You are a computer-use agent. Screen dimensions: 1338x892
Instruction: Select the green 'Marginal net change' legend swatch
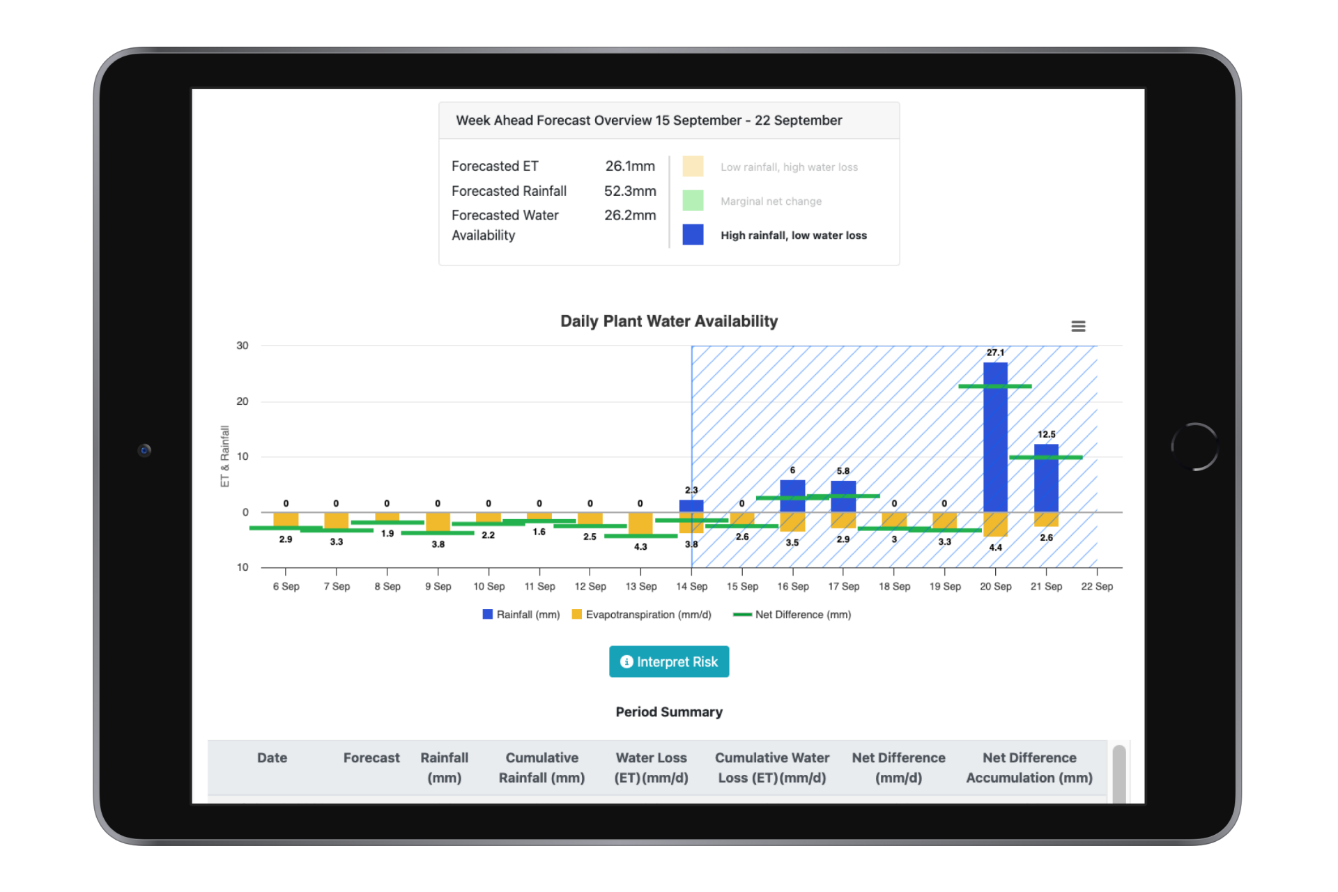pyautogui.click(x=692, y=201)
